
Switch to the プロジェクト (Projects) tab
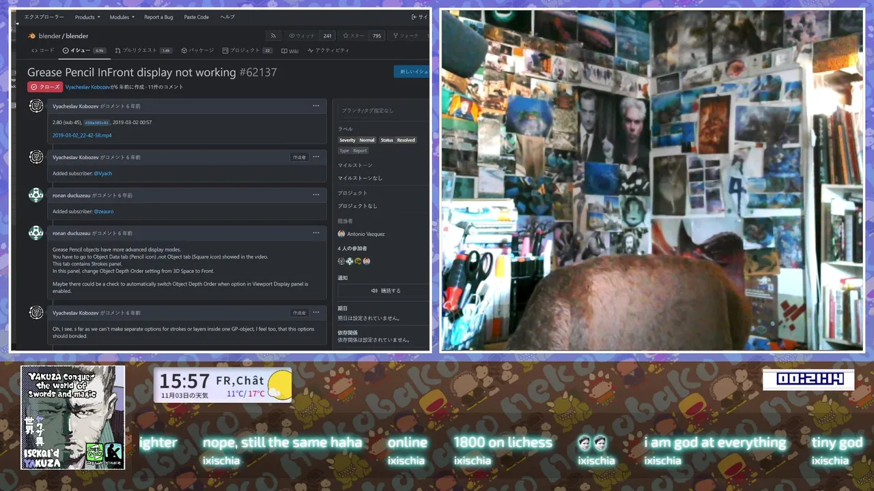click(247, 50)
